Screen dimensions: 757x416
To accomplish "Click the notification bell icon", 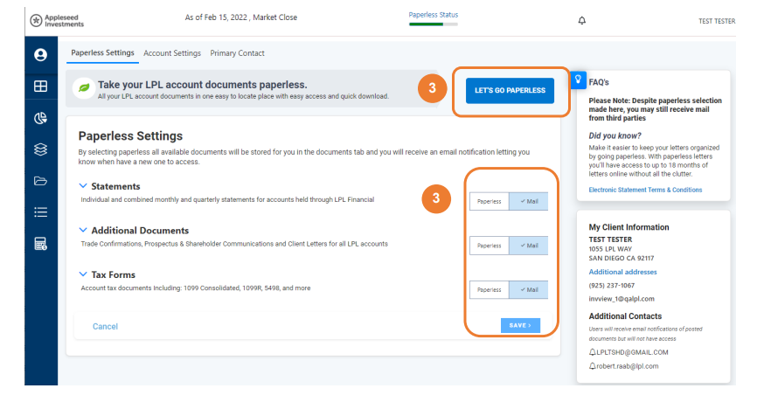I will click(582, 21).
